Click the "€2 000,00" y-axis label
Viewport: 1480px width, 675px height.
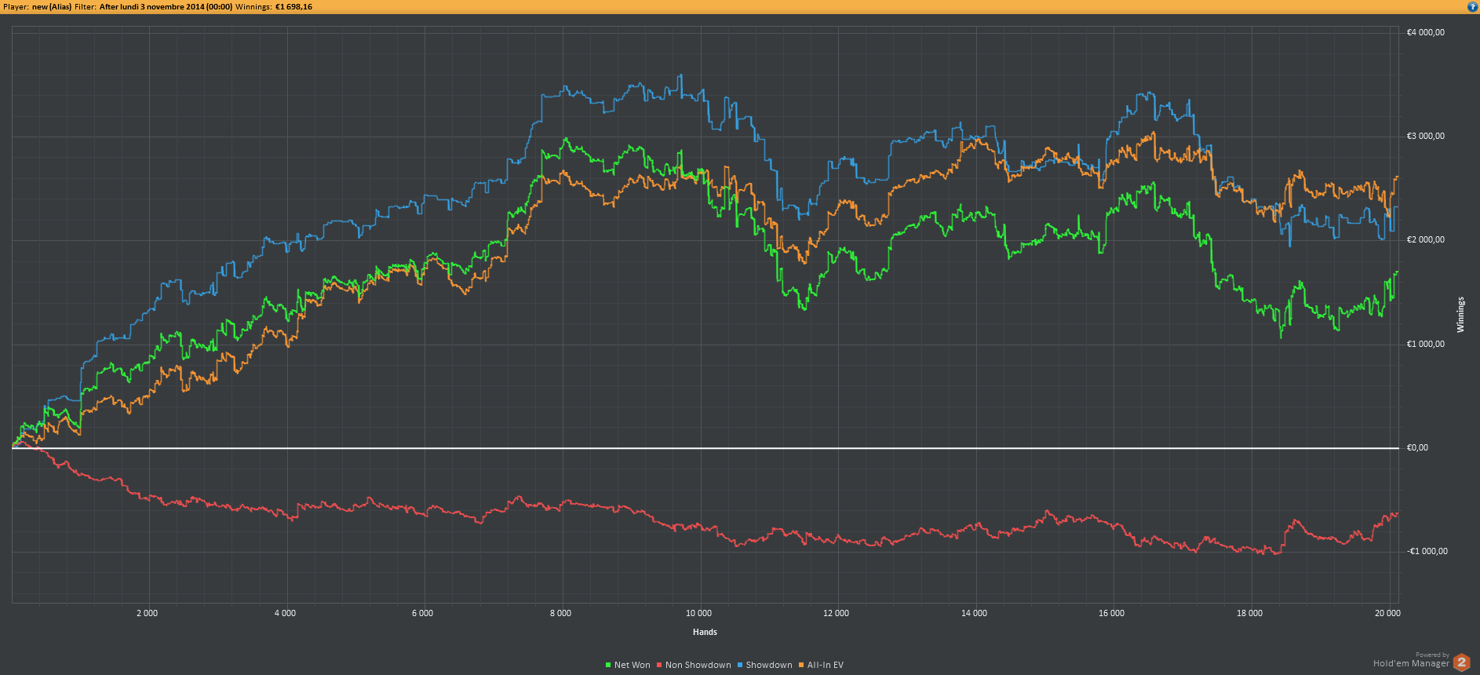[1426, 240]
